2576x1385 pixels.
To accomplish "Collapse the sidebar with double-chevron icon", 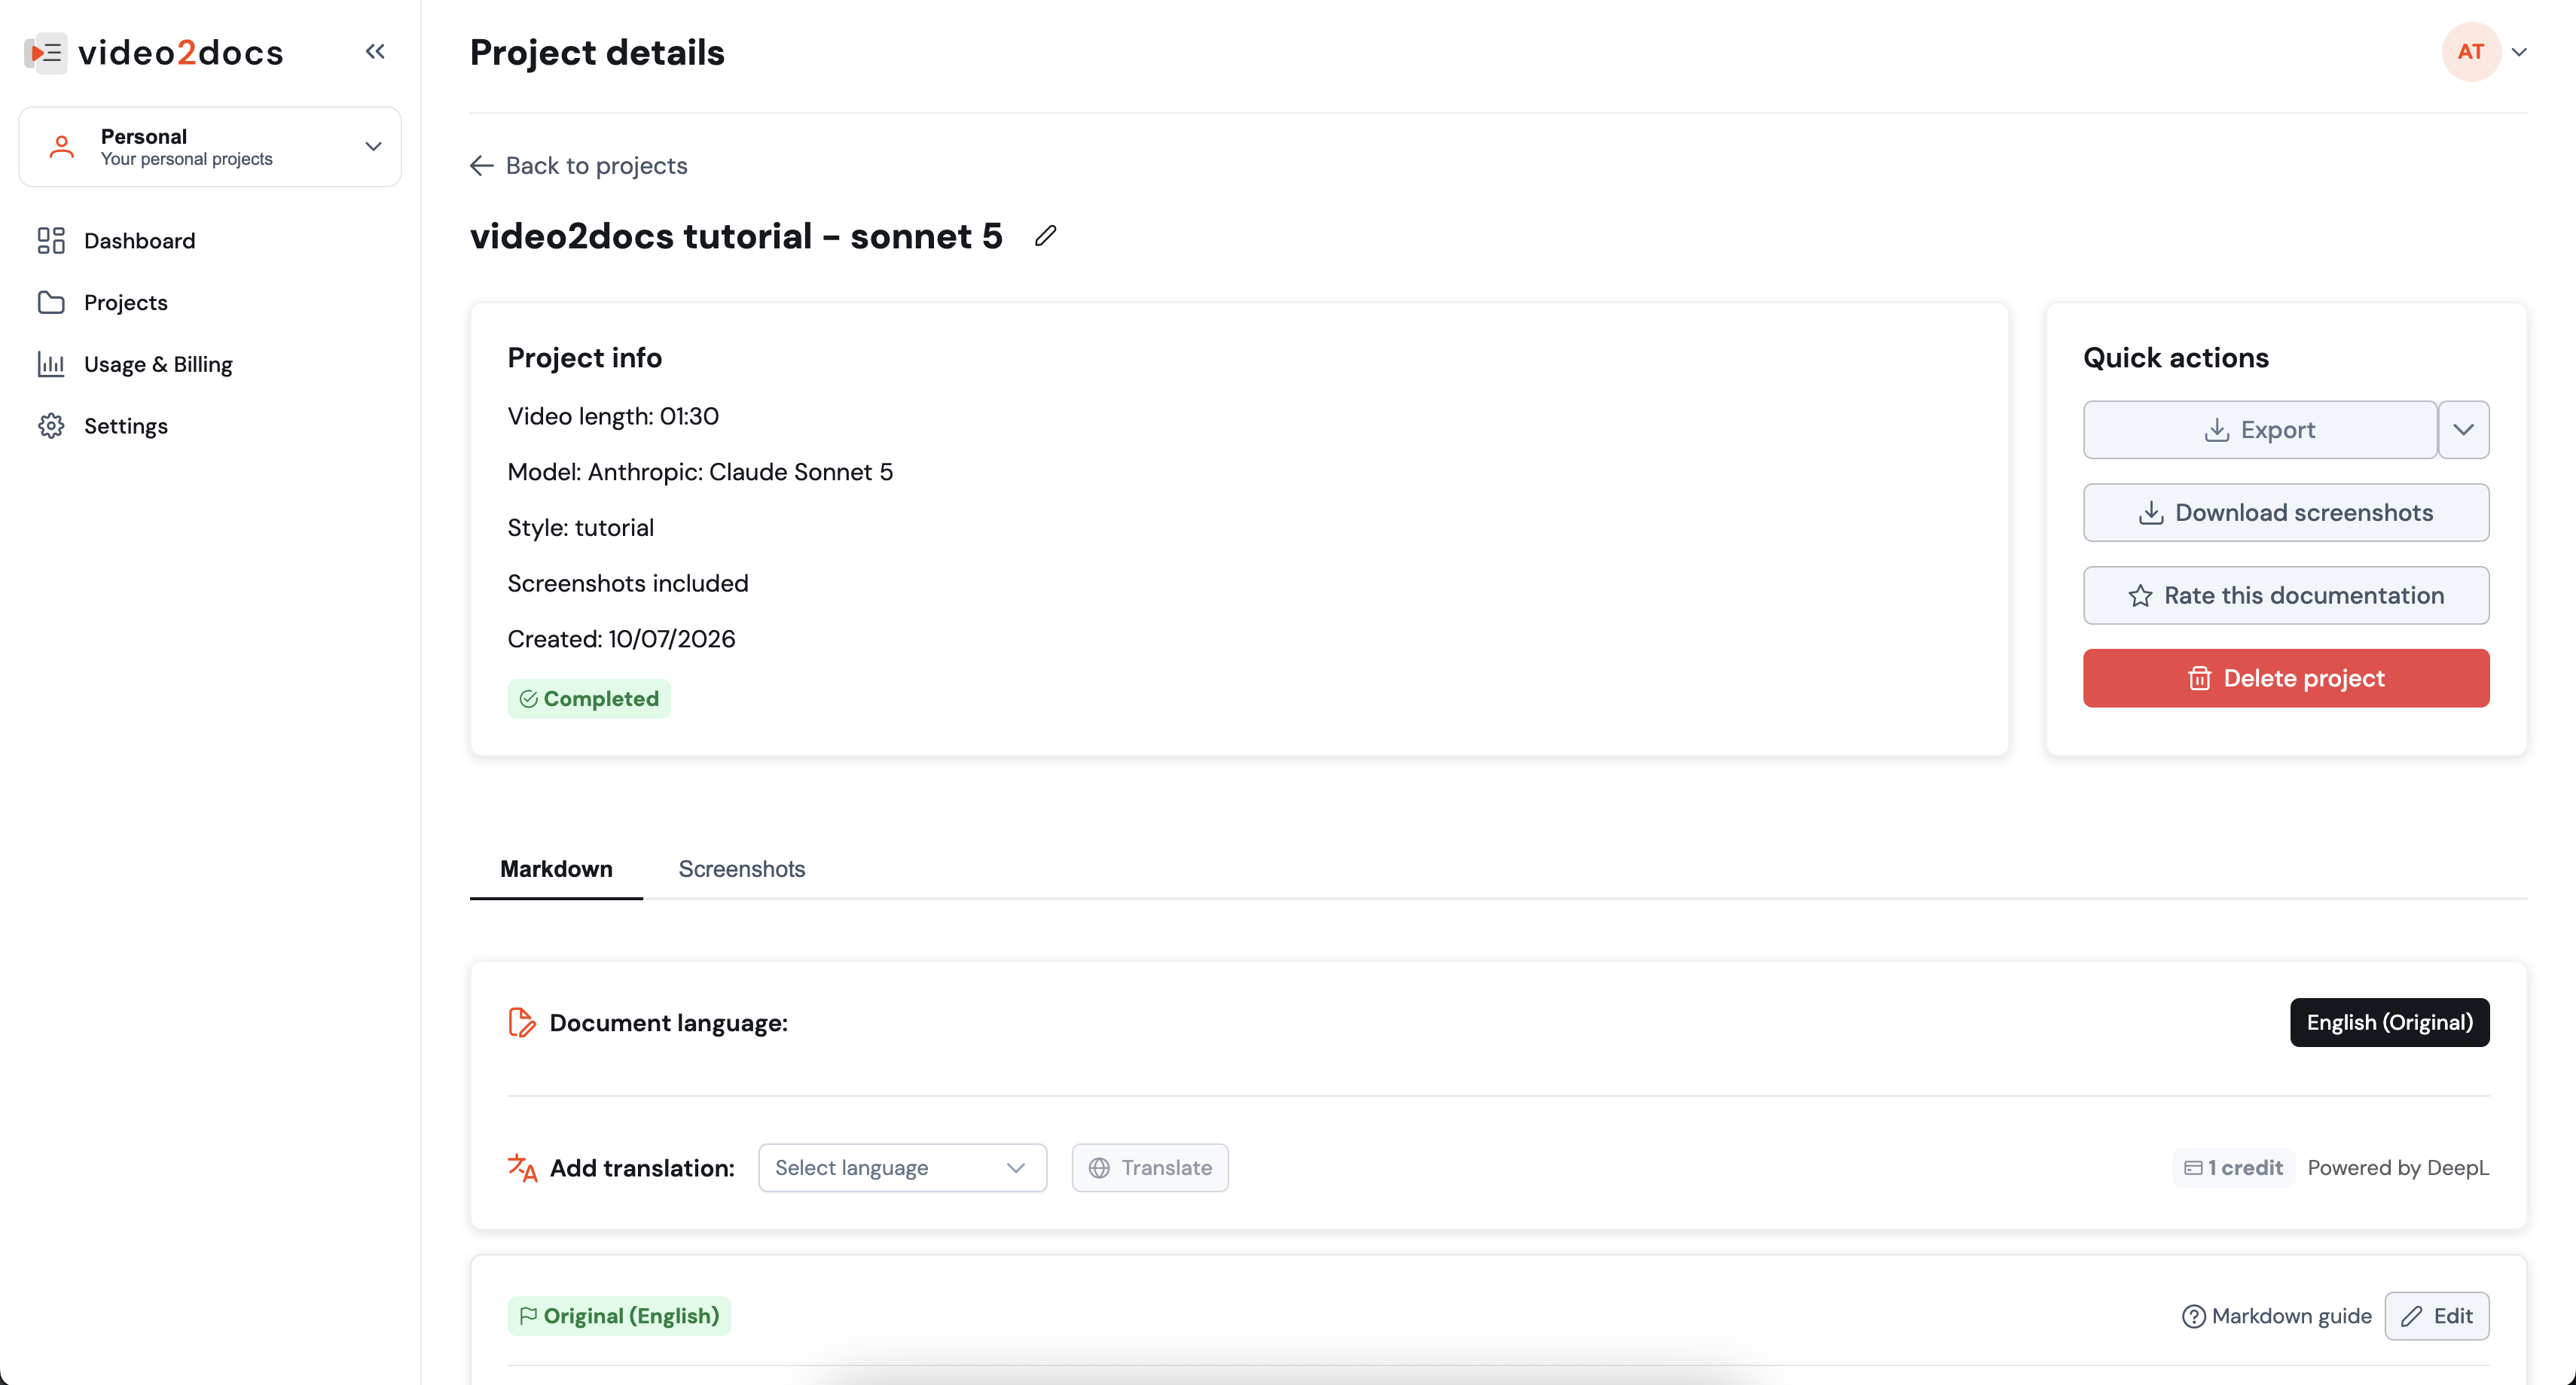I will tap(375, 51).
